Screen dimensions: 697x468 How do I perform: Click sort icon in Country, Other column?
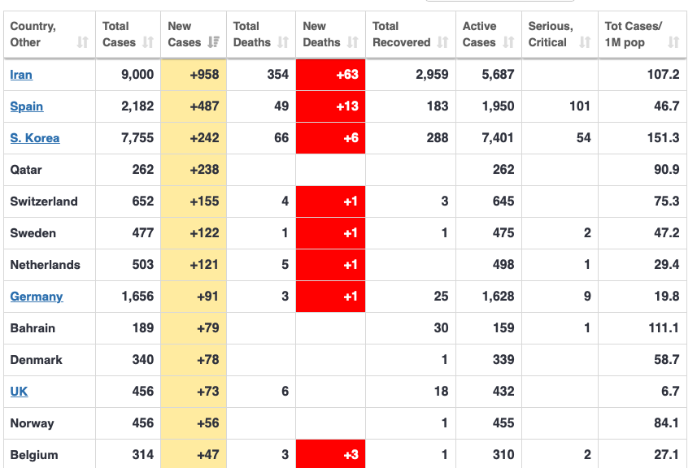pos(82,42)
